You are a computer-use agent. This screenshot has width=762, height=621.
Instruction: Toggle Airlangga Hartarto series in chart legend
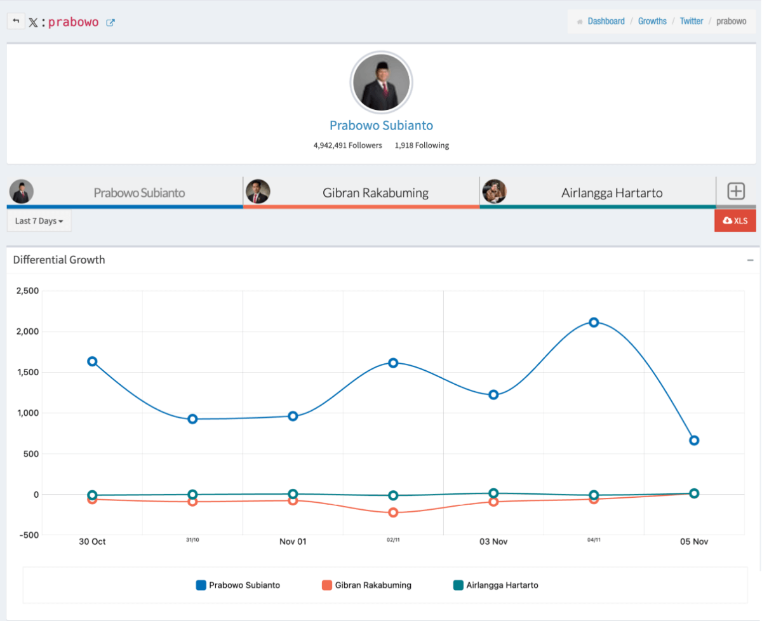495,585
